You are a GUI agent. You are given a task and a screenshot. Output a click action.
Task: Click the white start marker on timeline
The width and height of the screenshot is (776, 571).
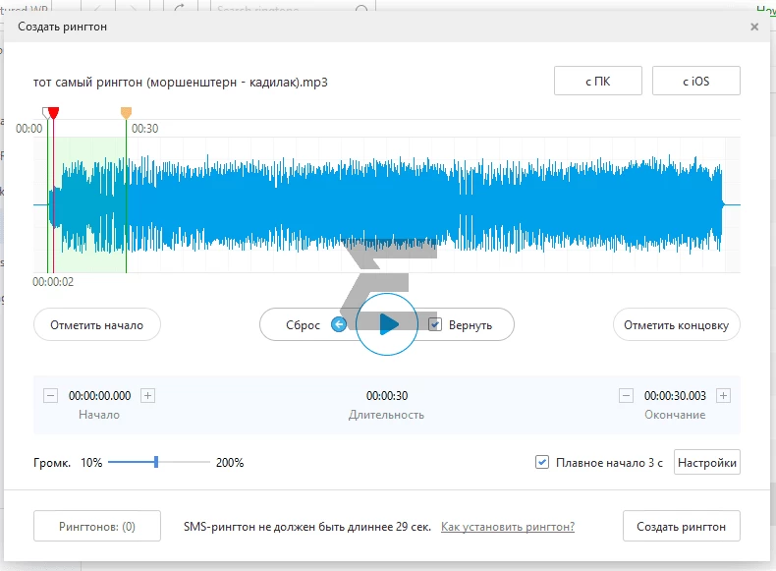click(45, 113)
